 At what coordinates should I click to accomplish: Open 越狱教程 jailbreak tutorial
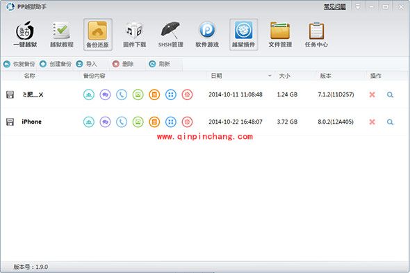point(61,35)
